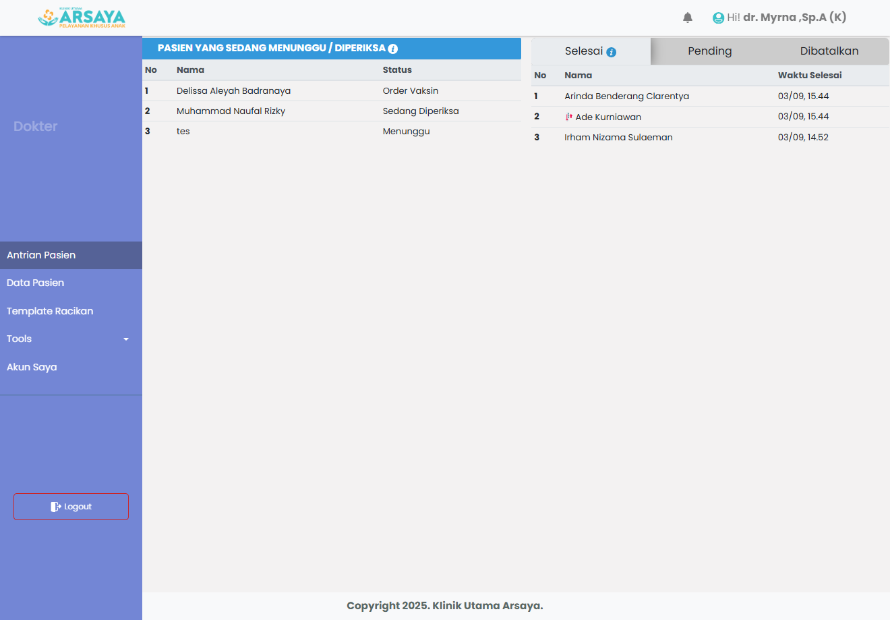This screenshot has width=890, height=620.
Task: Open finished patient Arinda Benderang Clarentya
Action: coord(626,96)
